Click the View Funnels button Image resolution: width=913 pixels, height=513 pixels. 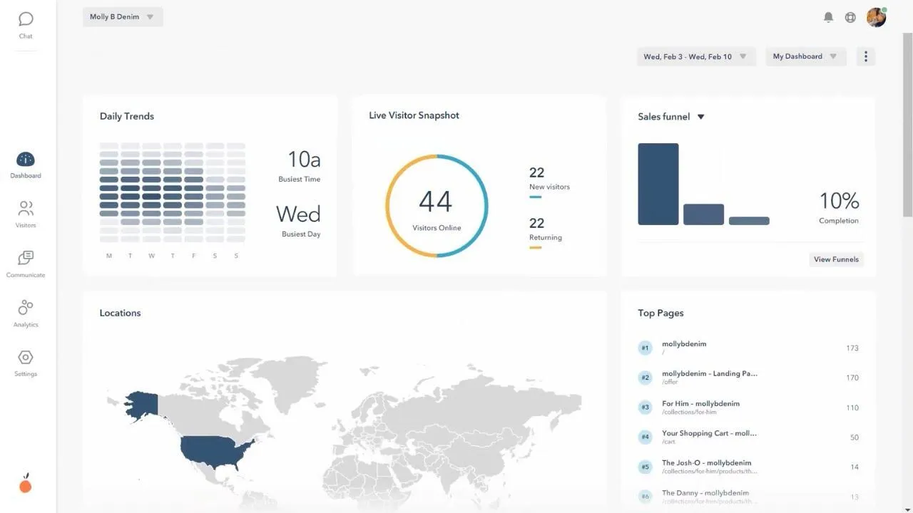click(836, 259)
